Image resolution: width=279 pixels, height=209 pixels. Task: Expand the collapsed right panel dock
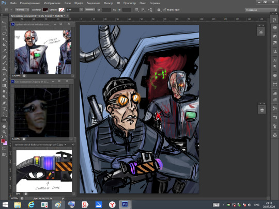(x=272, y=13)
